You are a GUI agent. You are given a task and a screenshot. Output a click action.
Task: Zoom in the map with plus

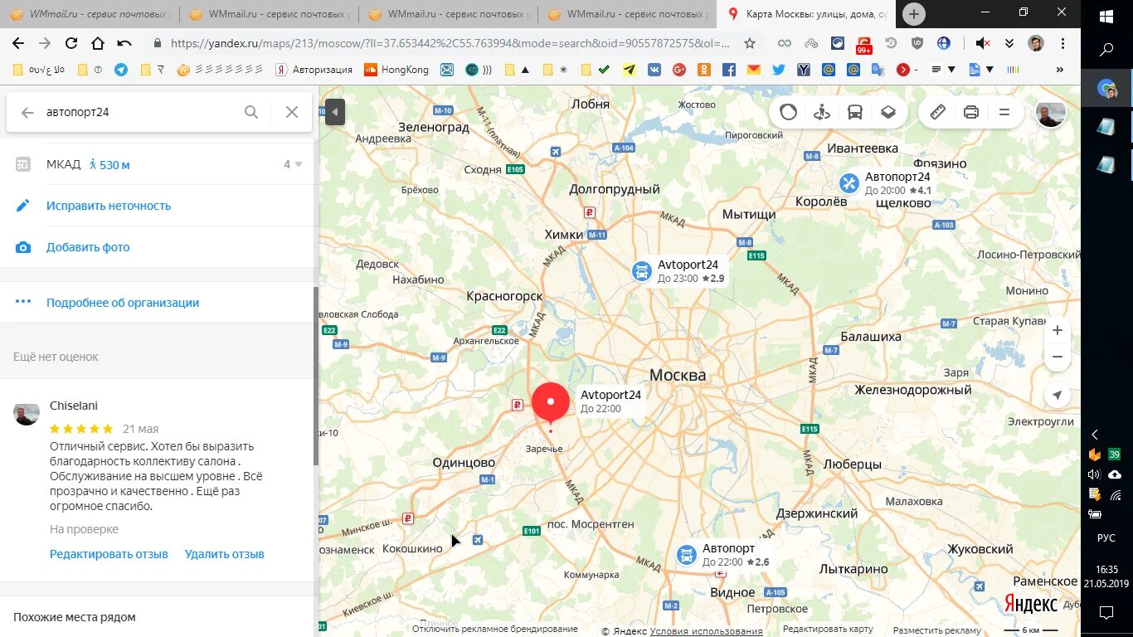coord(1058,330)
